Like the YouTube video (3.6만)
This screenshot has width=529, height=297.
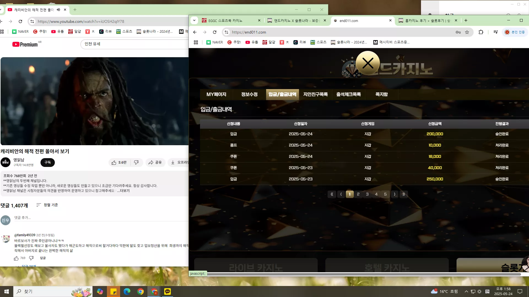[119, 163]
